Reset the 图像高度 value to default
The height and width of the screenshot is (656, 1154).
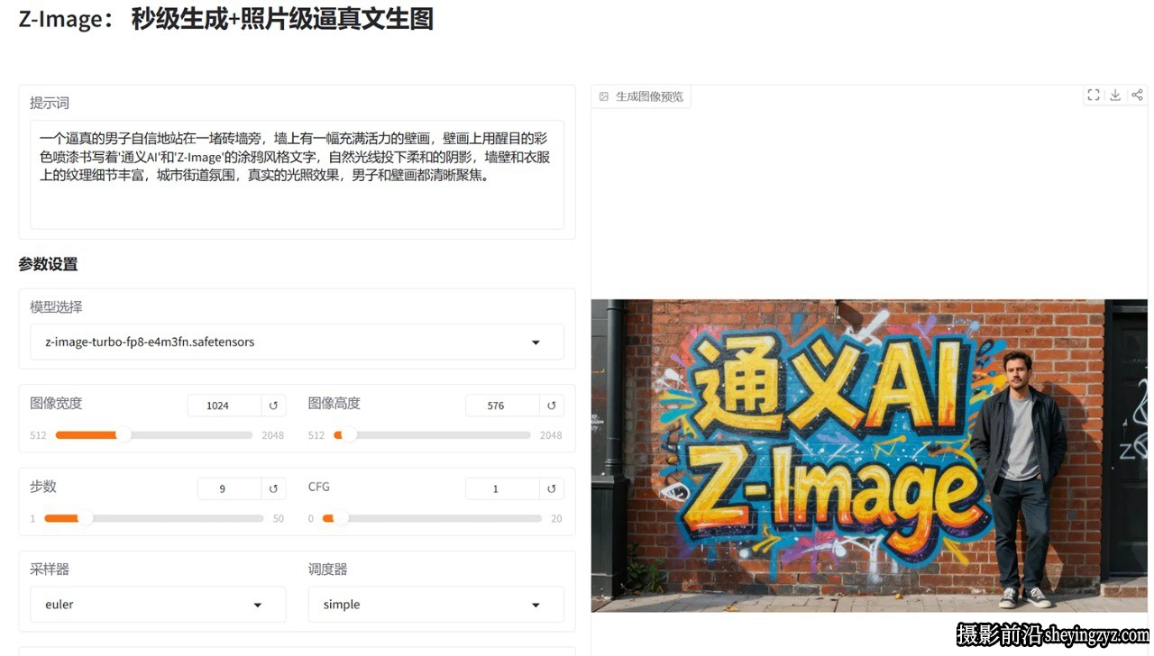(x=552, y=405)
